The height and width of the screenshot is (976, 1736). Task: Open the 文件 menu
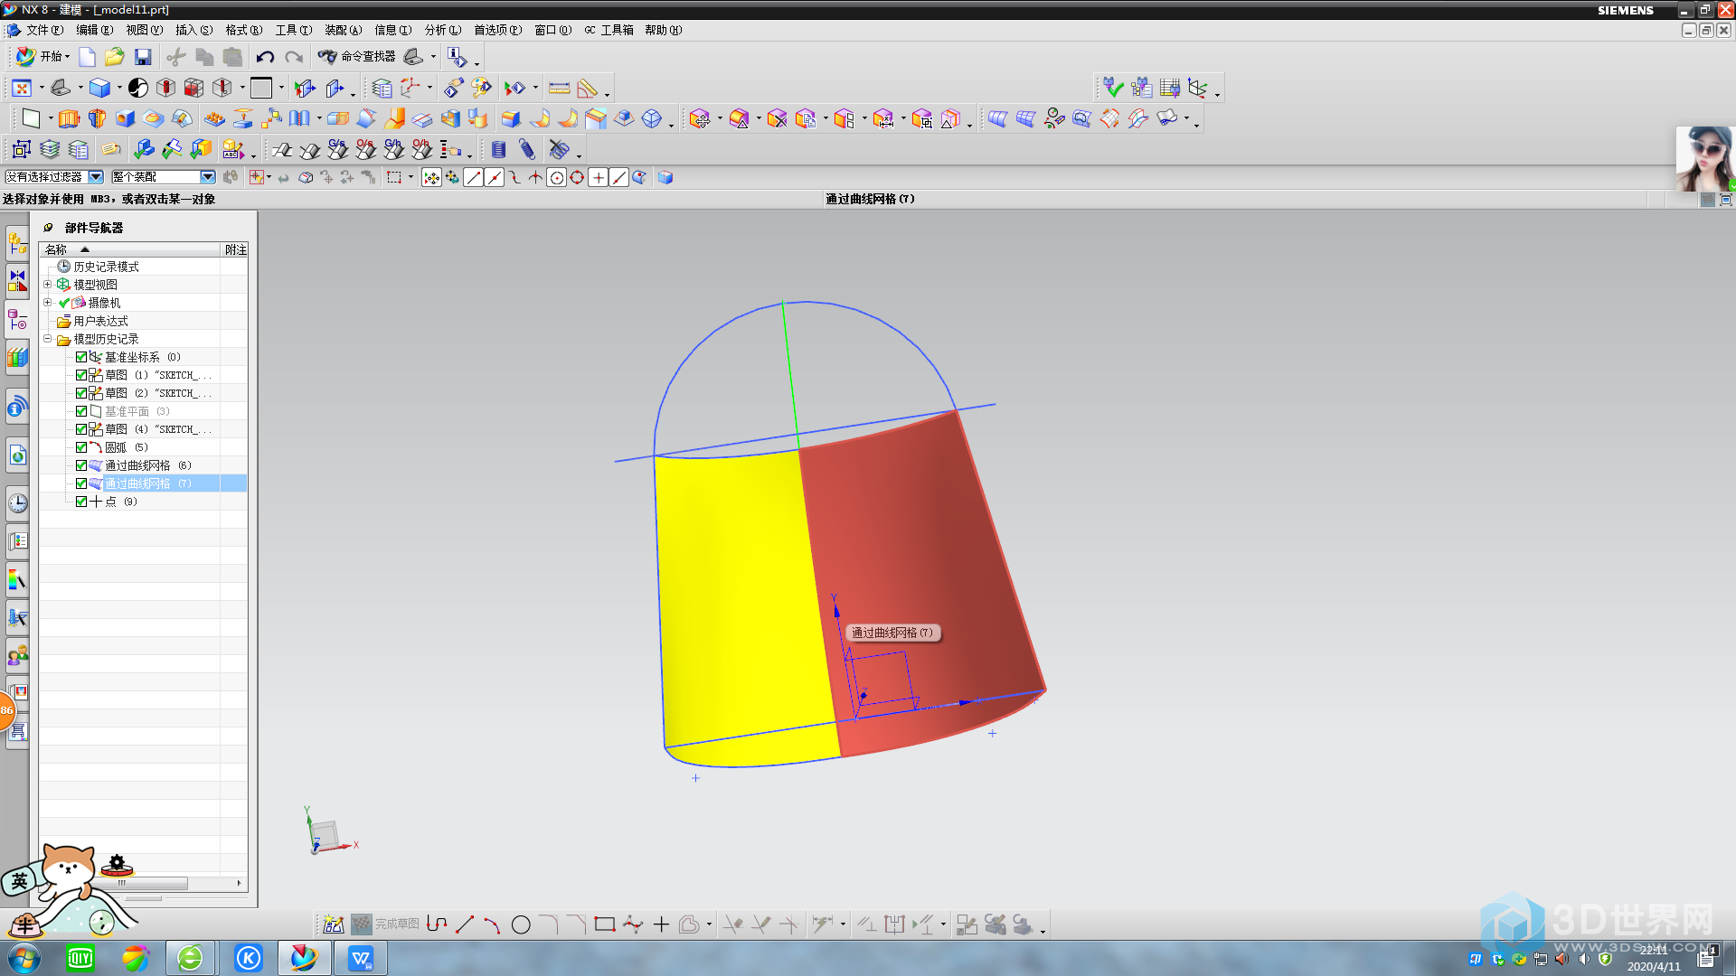(x=43, y=30)
